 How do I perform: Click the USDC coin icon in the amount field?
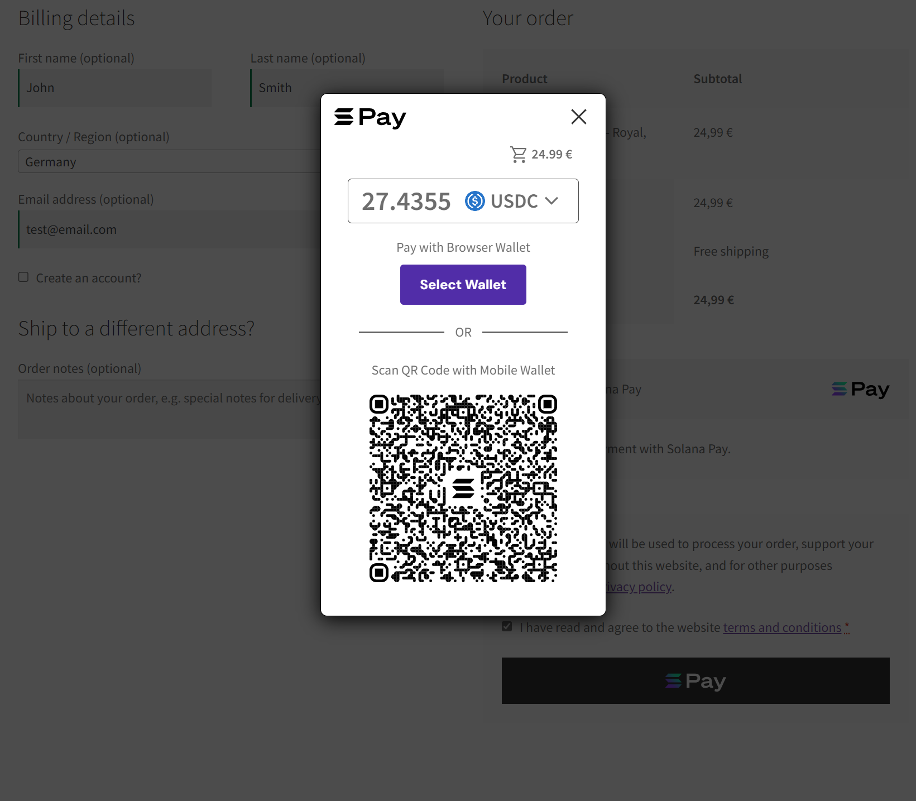474,201
